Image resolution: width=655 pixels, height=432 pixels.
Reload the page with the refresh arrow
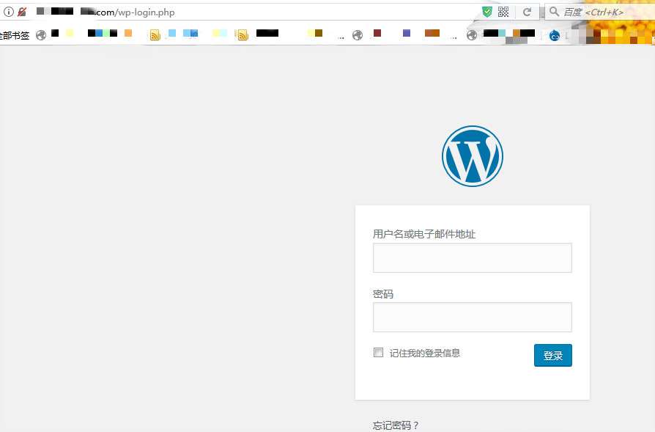pyautogui.click(x=528, y=12)
